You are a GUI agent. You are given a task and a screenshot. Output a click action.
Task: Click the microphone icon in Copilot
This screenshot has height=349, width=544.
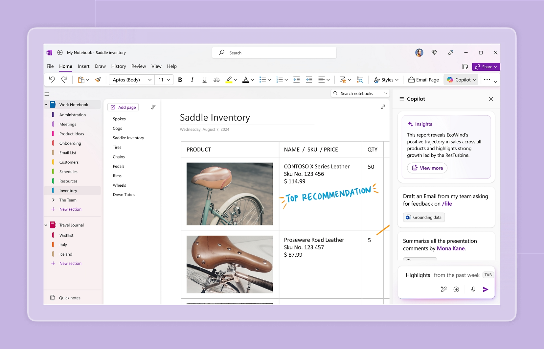(x=473, y=289)
